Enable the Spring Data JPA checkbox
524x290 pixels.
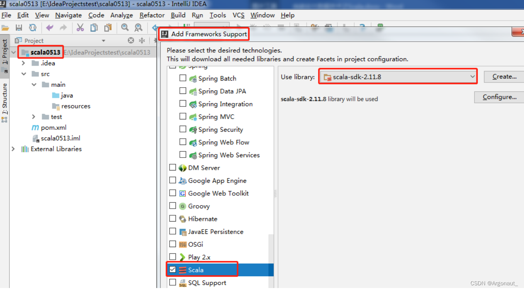click(183, 91)
